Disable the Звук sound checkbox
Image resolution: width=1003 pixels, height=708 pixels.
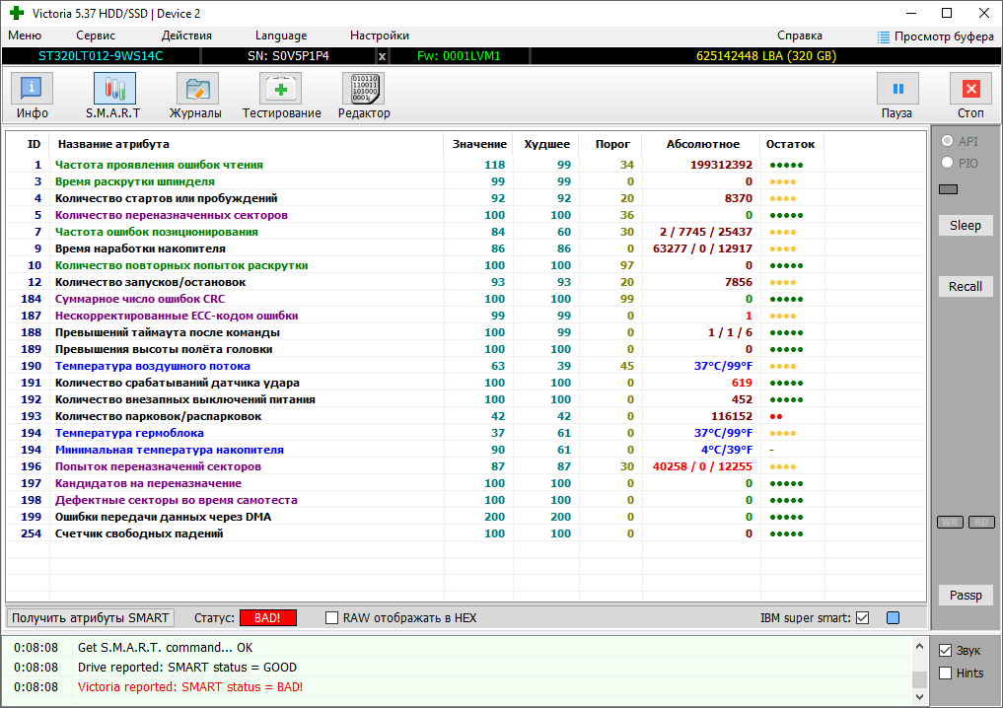(x=946, y=651)
